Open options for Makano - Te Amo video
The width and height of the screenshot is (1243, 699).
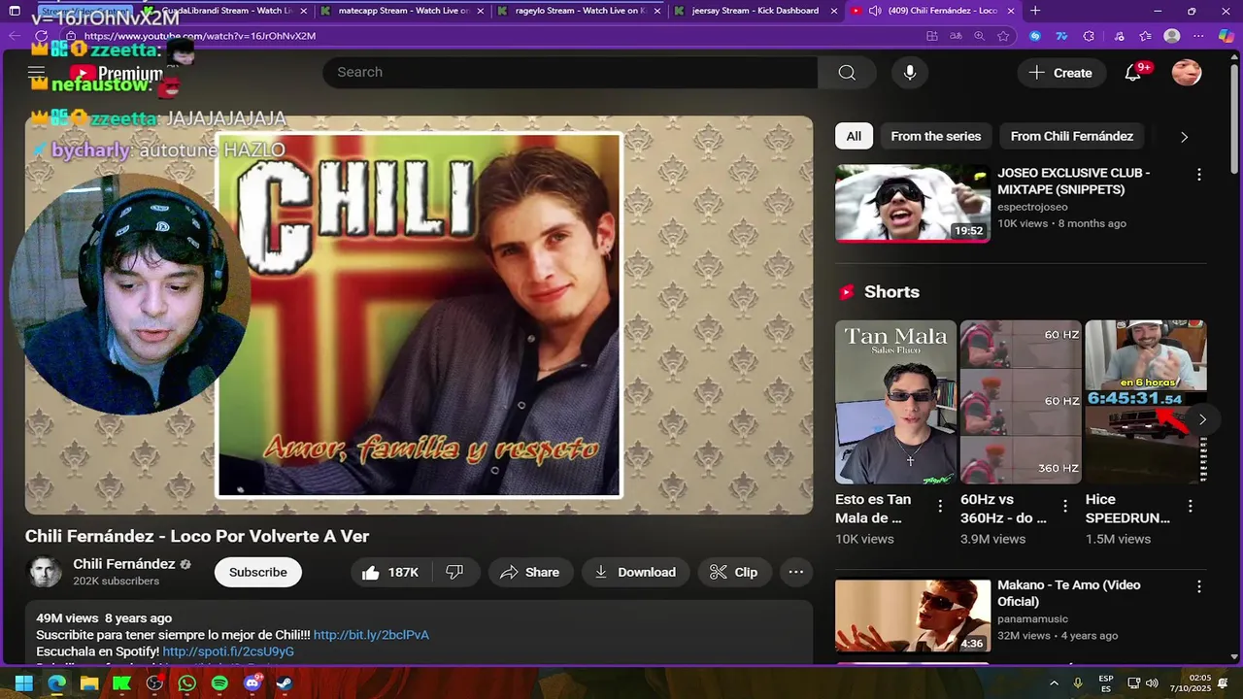1199,586
